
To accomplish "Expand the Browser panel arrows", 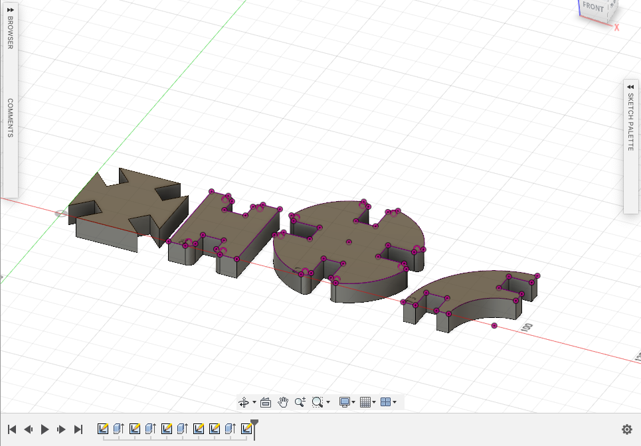I will 11,10.
